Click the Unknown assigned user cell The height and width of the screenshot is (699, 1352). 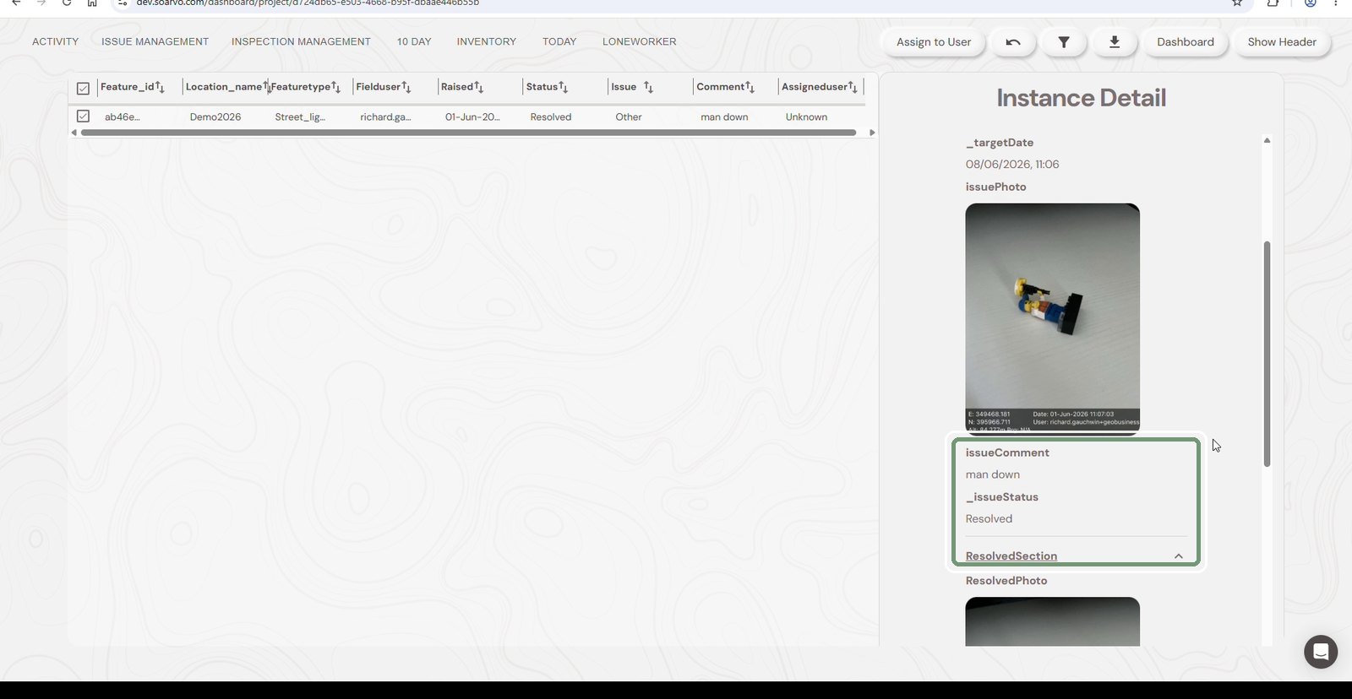pyautogui.click(x=807, y=117)
